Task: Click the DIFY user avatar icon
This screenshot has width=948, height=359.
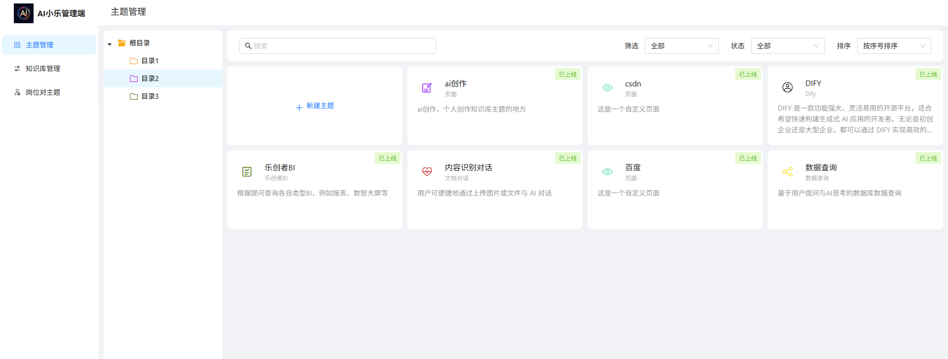Action: [x=787, y=87]
